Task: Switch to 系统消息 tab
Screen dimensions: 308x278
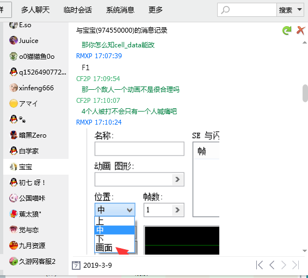Action: point(120,10)
